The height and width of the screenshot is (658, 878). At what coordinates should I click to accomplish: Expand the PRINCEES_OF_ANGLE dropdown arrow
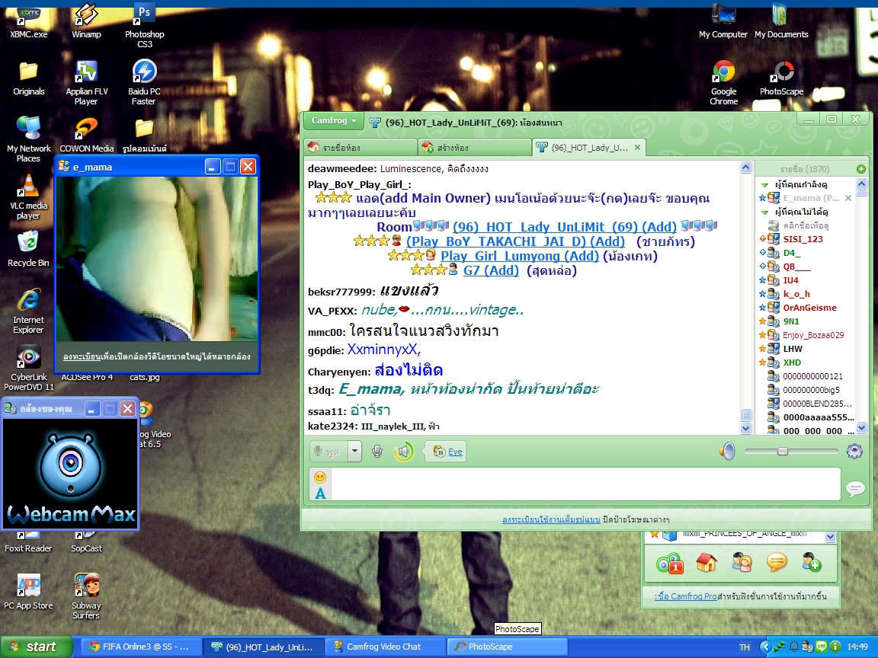click(x=830, y=537)
